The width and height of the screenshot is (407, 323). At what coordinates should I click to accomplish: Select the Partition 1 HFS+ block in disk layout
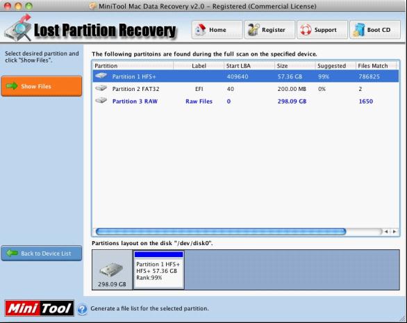coord(158,270)
